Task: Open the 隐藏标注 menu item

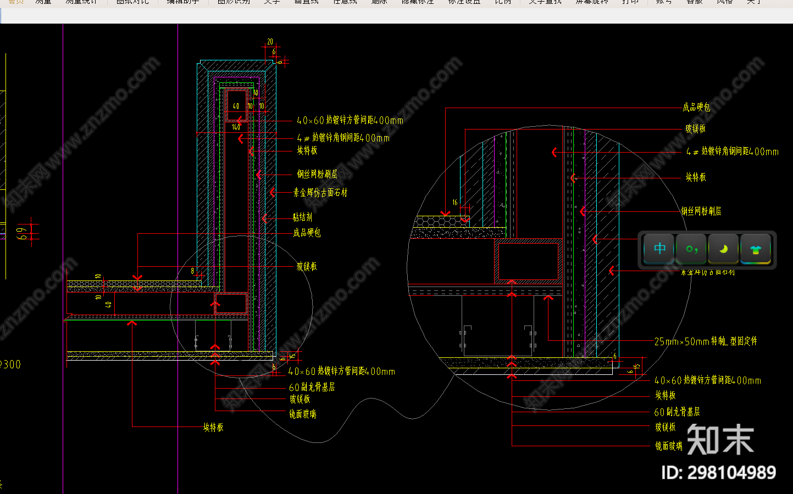Action: click(418, 2)
